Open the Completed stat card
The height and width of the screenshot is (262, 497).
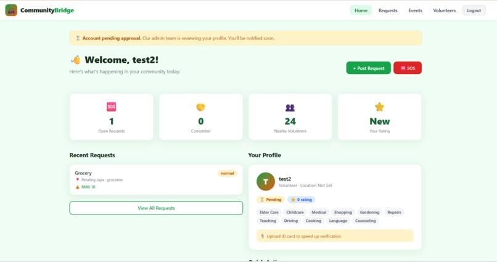[x=200, y=117]
